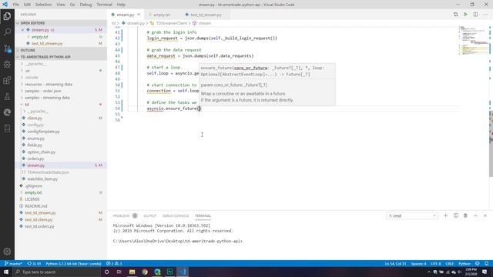Click the editor minimap preview
The height and width of the screenshot is (277, 493).
point(475,40)
